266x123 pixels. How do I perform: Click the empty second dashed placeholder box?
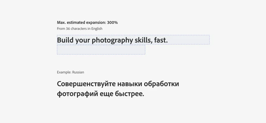point(101,50)
